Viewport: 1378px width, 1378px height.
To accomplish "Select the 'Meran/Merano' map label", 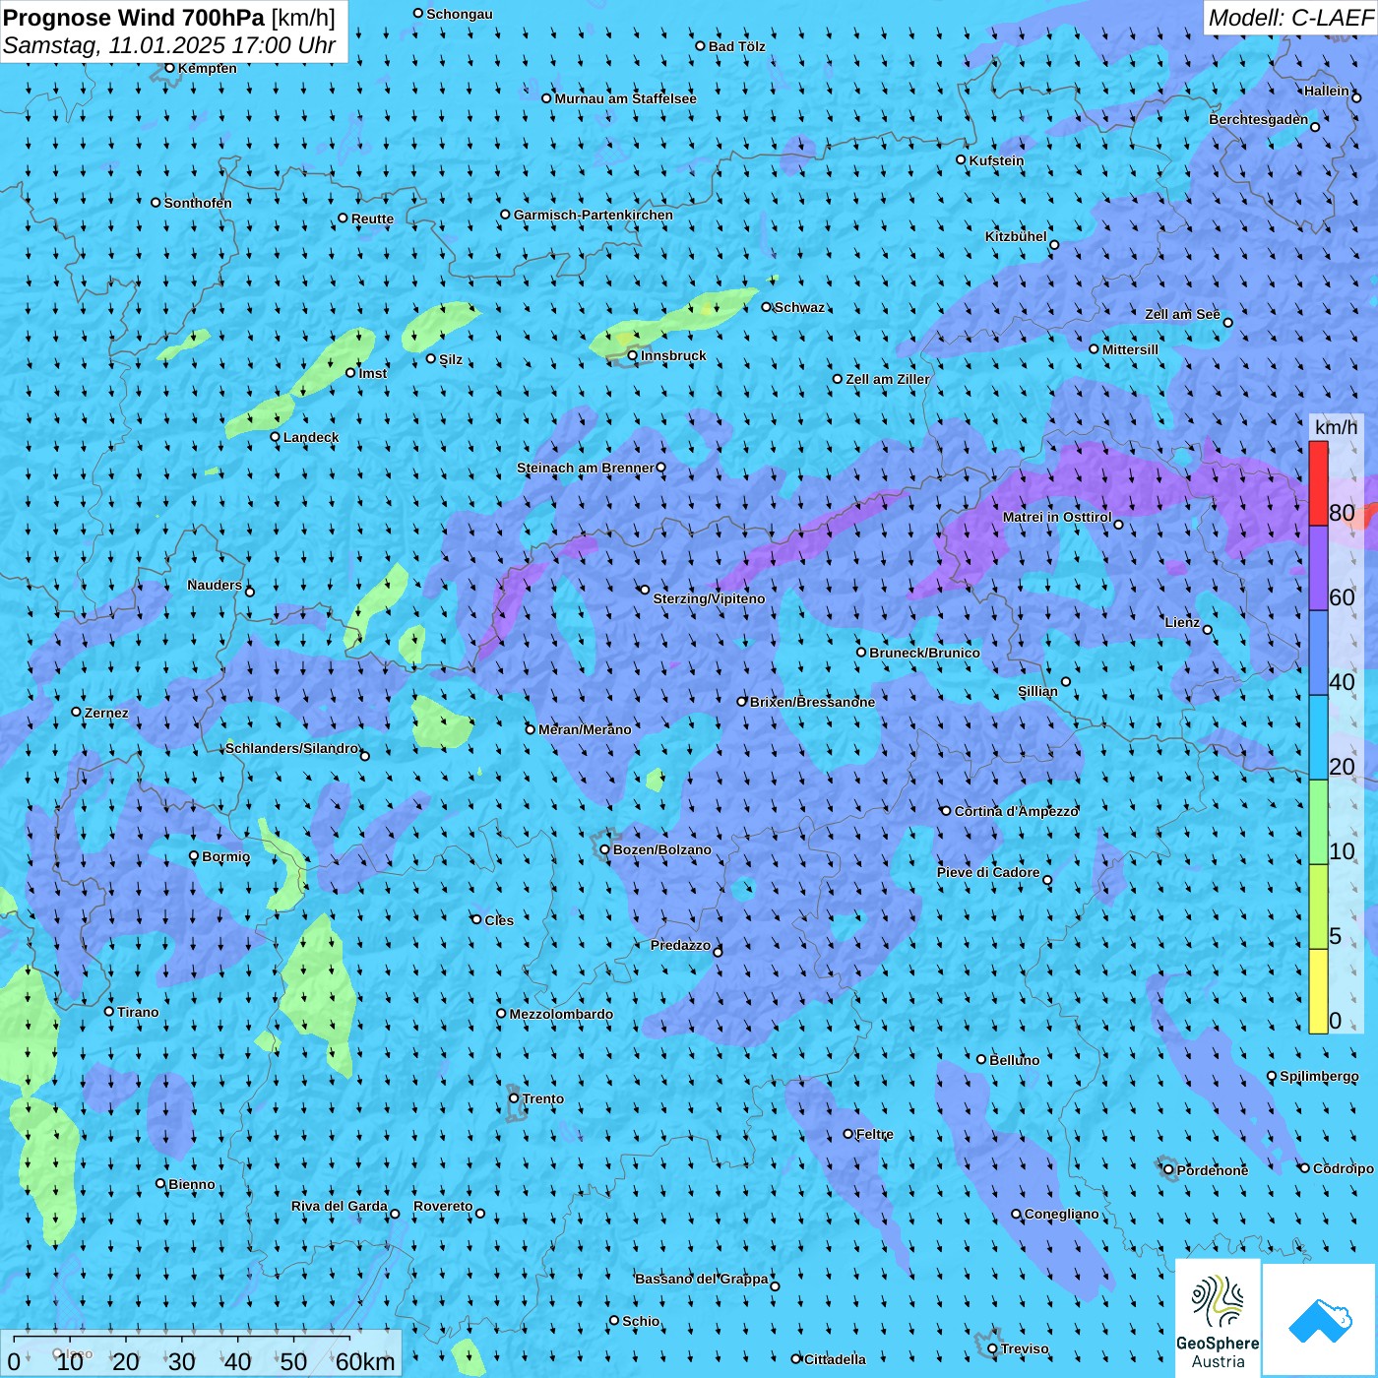I will (585, 729).
